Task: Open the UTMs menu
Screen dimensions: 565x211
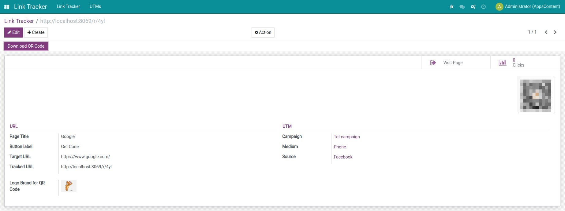Action: tap(95, 6)
